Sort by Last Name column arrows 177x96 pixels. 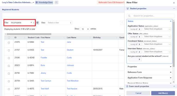90,38
